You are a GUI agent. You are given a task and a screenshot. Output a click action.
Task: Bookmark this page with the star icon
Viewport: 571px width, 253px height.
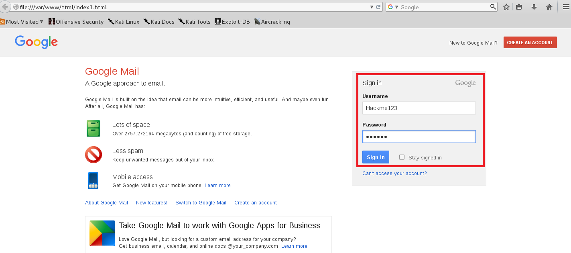pyautogui.click(x=506, y=7)
